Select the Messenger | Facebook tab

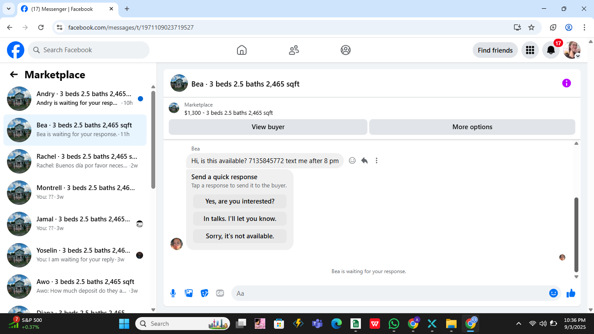(x=67, y=9)
